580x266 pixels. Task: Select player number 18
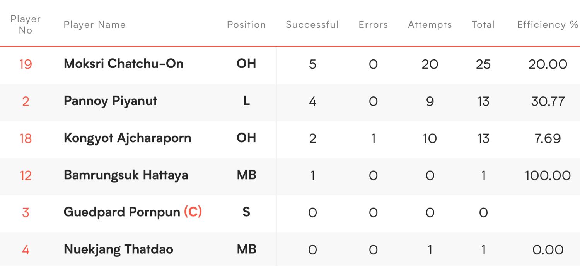point(26,138)
